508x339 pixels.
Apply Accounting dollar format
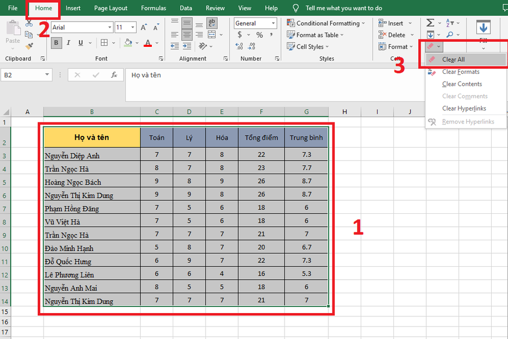click(x=240, y=34)
